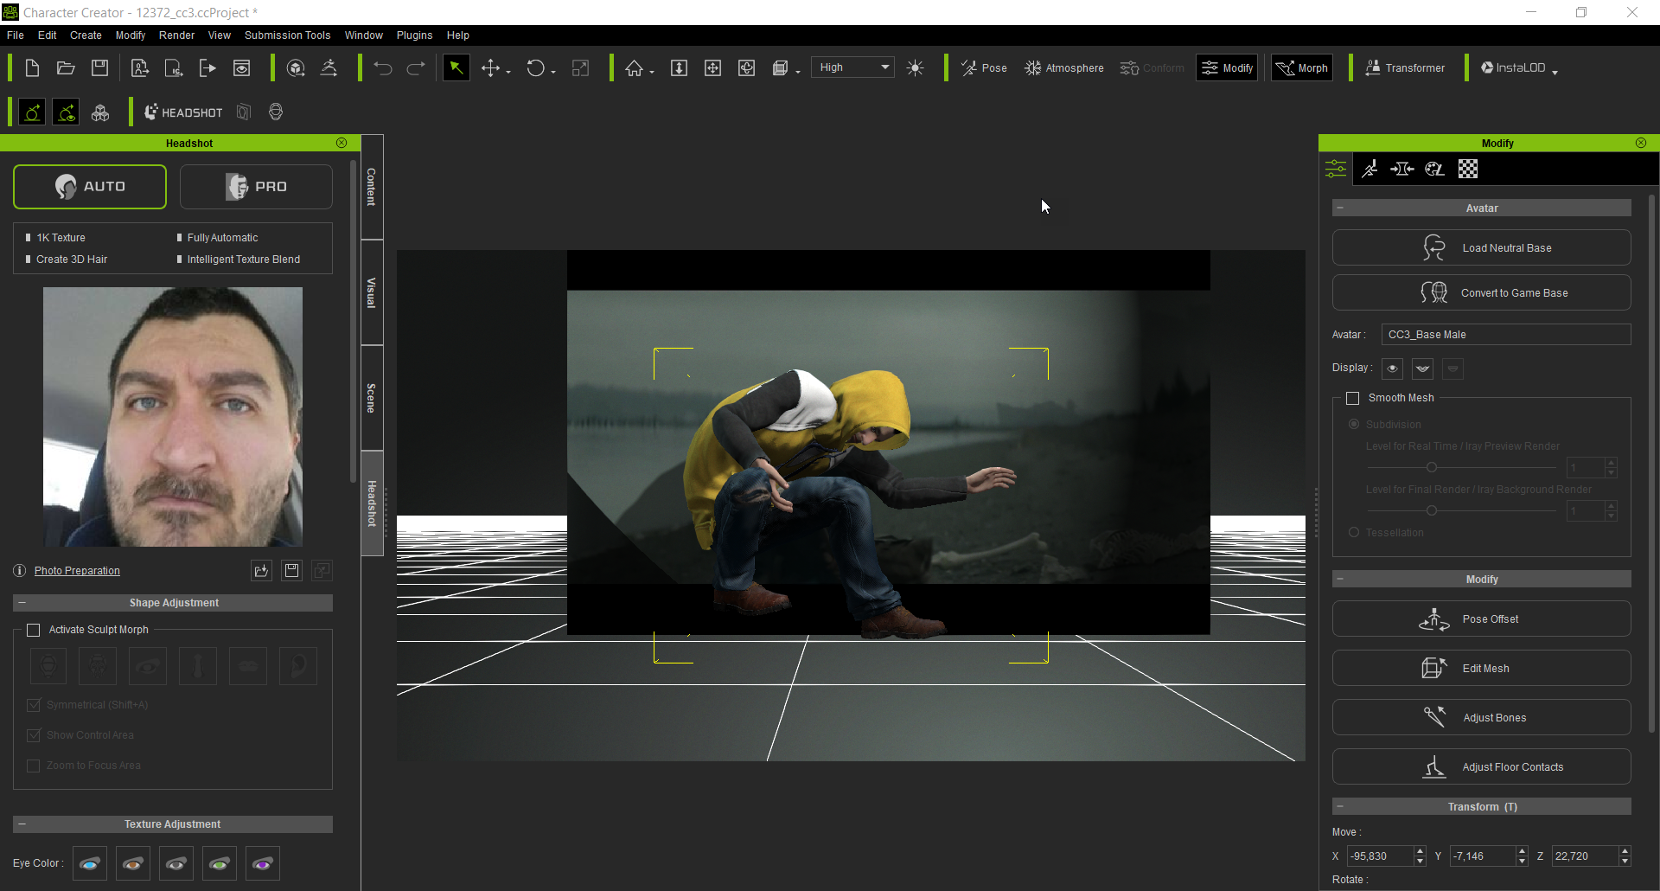Click the AUTO mode button

tap(90, 187)
